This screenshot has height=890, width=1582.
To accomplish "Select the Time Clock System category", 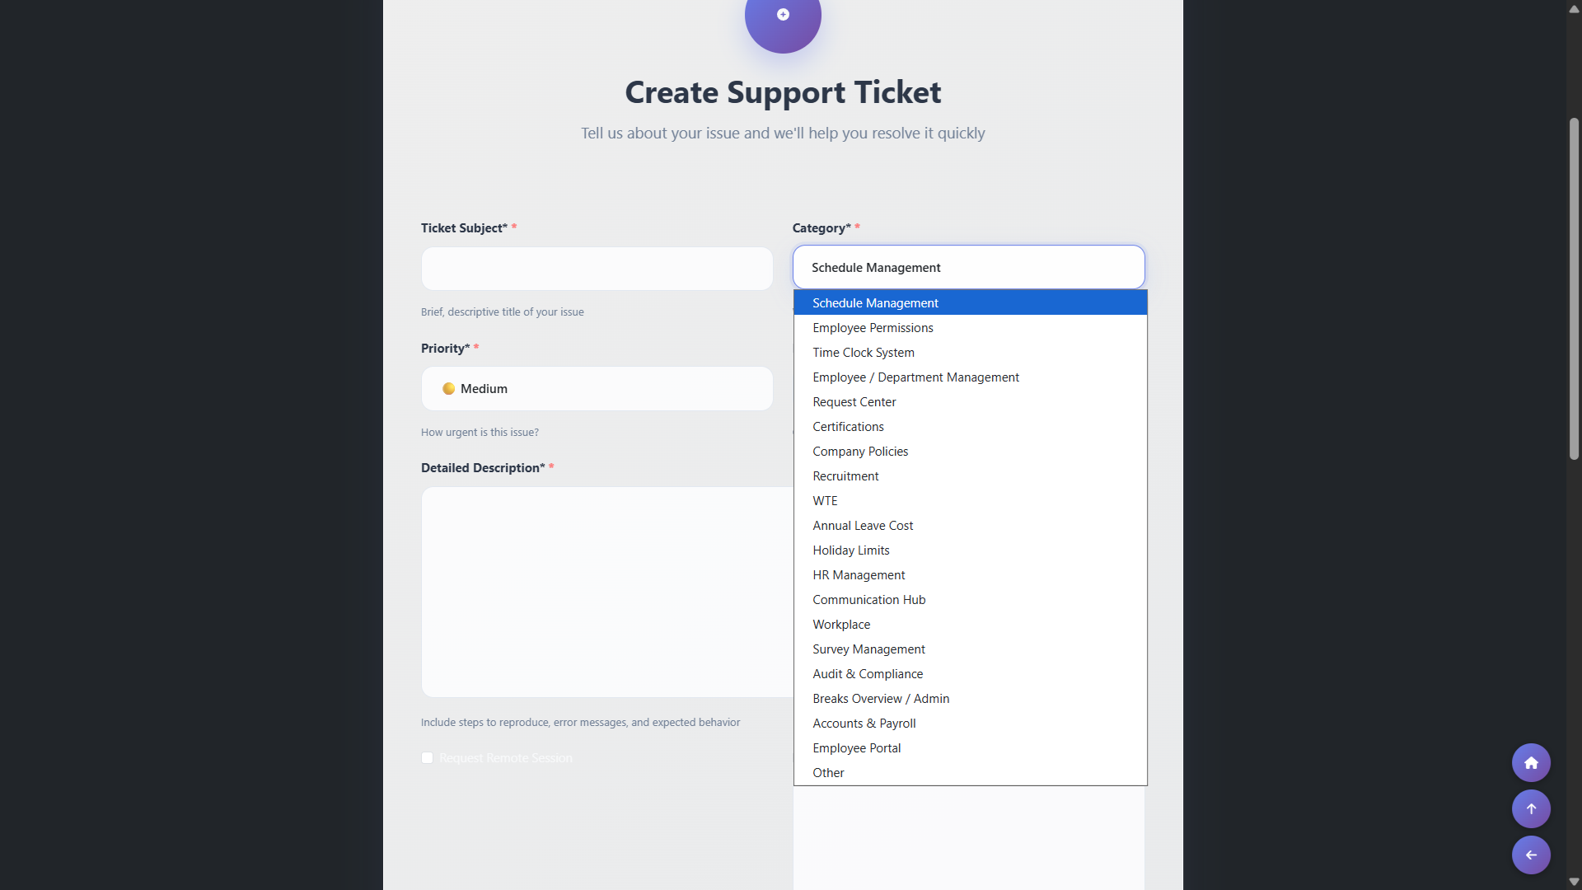I will (x=864, y=352).
